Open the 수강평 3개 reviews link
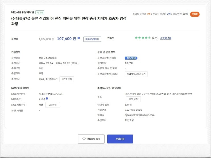Viewport: 211px width, 158px height. point(166,38)
